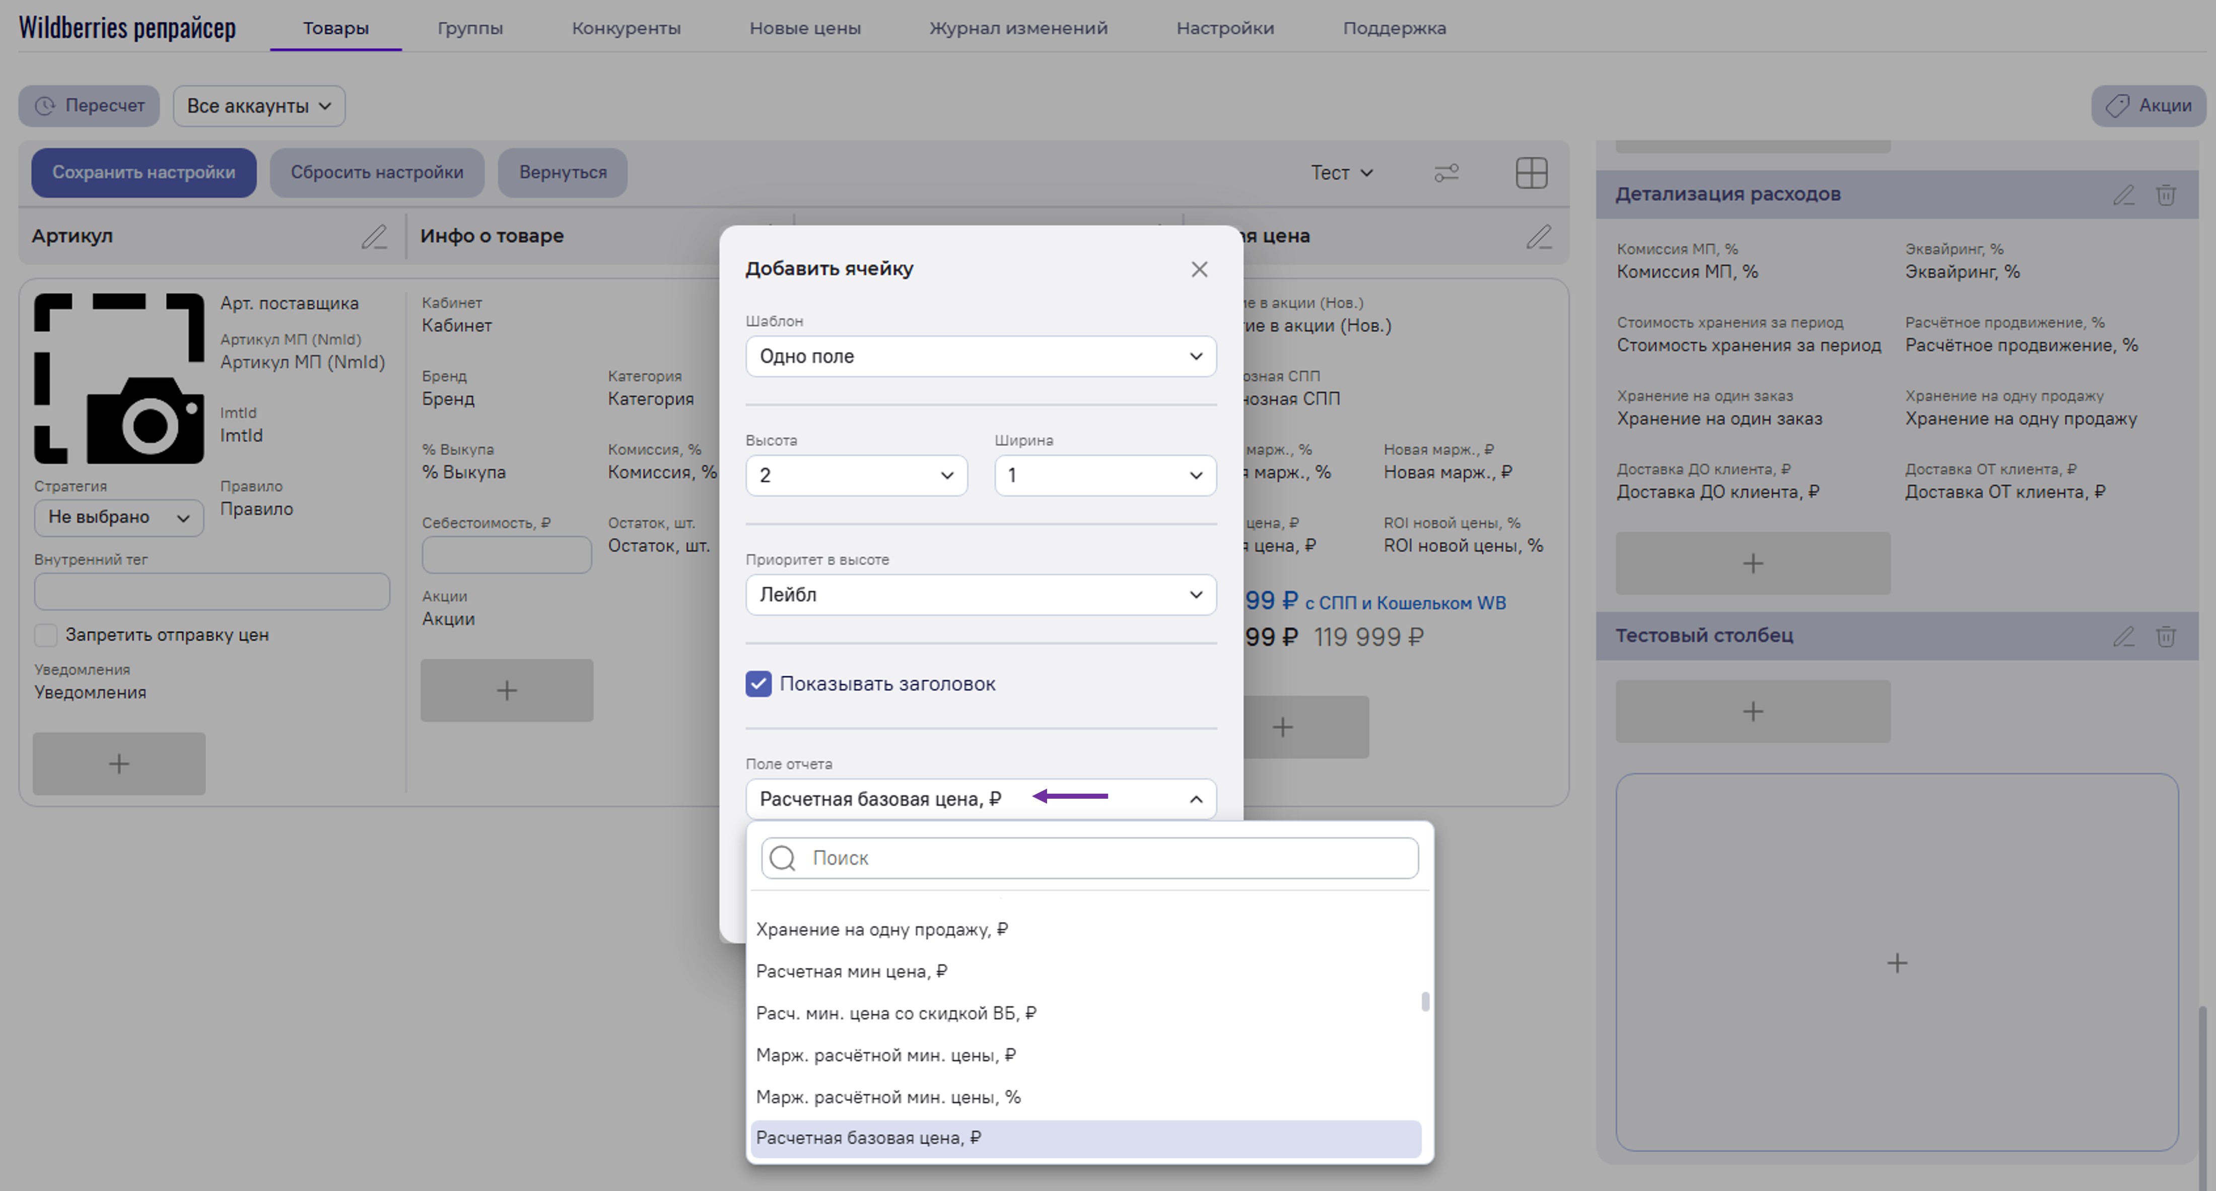Edit the Артикул column pencil icon
Image resolution: width=2216 pixels, height=1191 pixels.
(x=373, y=237)
